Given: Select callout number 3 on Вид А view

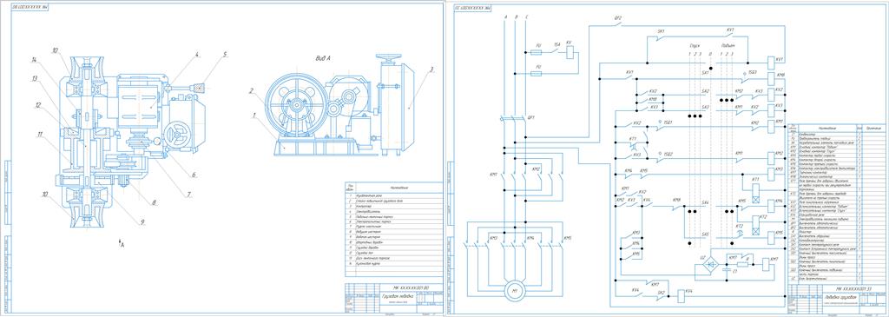Looking at the screenshot, I should coord(432,69).
